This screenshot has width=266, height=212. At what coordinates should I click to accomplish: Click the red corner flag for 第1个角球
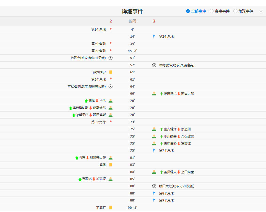111,29
